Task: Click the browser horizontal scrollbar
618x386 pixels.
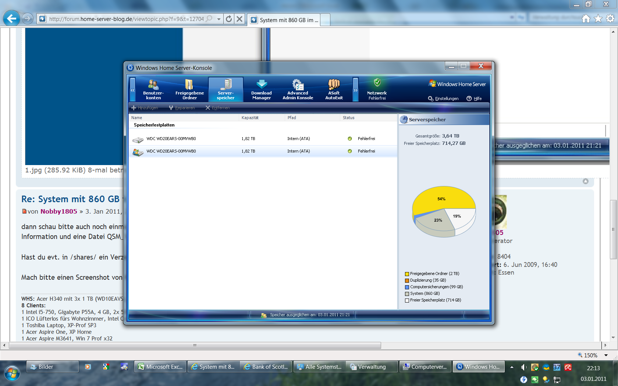Action: [195, 346]
